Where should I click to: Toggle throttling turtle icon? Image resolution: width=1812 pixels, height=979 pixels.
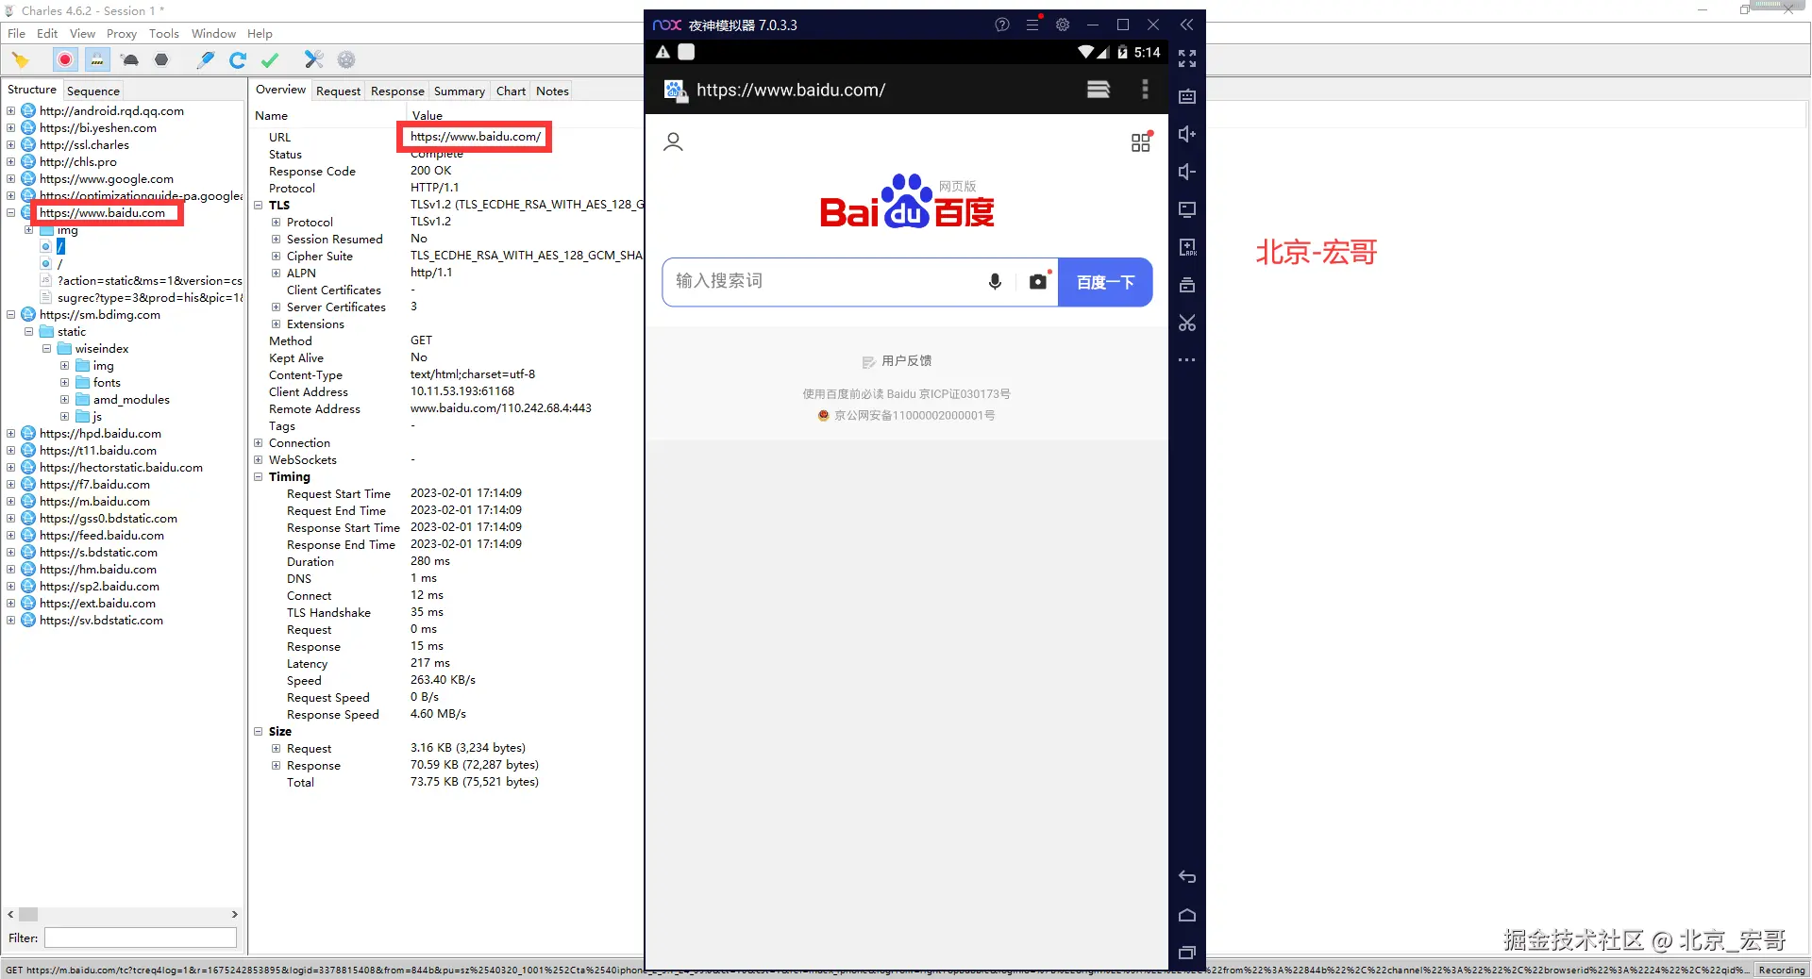click(130, 60)
